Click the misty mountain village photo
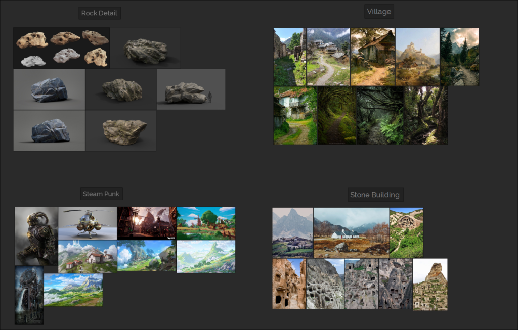This screenshot has height=330, width=518. point(293,232)
